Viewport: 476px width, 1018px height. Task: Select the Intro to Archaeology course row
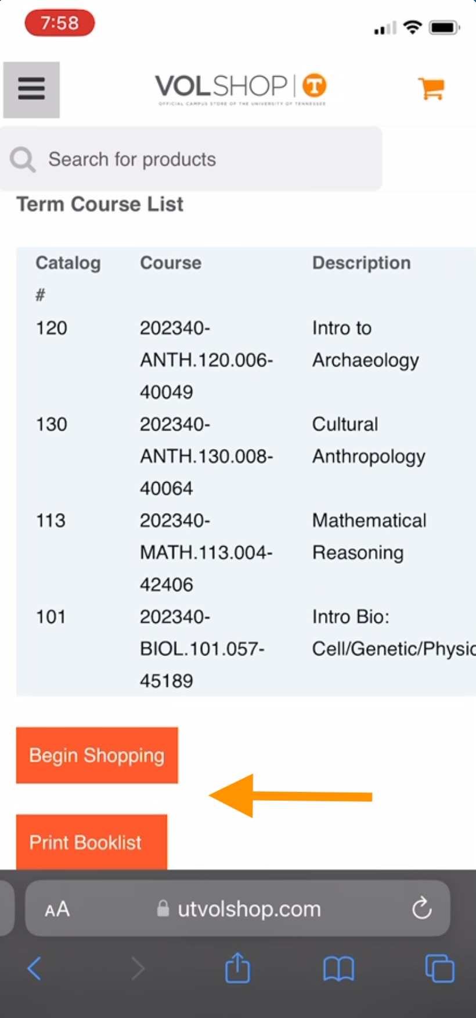tap(246, 360)
